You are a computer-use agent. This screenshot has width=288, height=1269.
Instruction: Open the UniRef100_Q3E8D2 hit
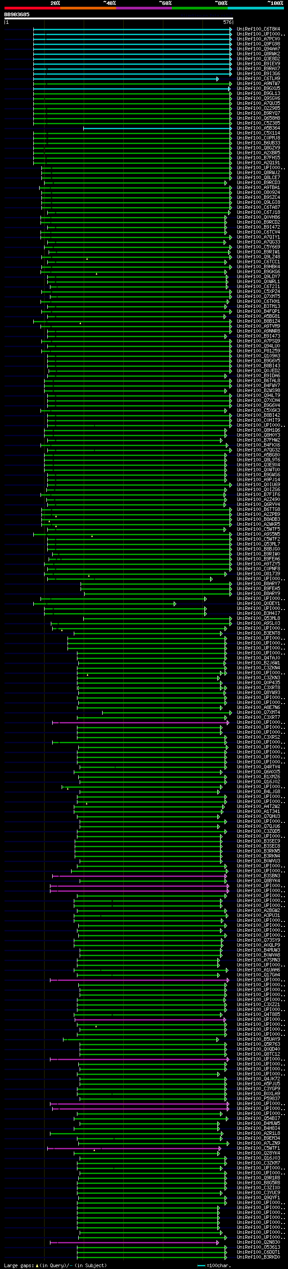(x=258, y=59)
